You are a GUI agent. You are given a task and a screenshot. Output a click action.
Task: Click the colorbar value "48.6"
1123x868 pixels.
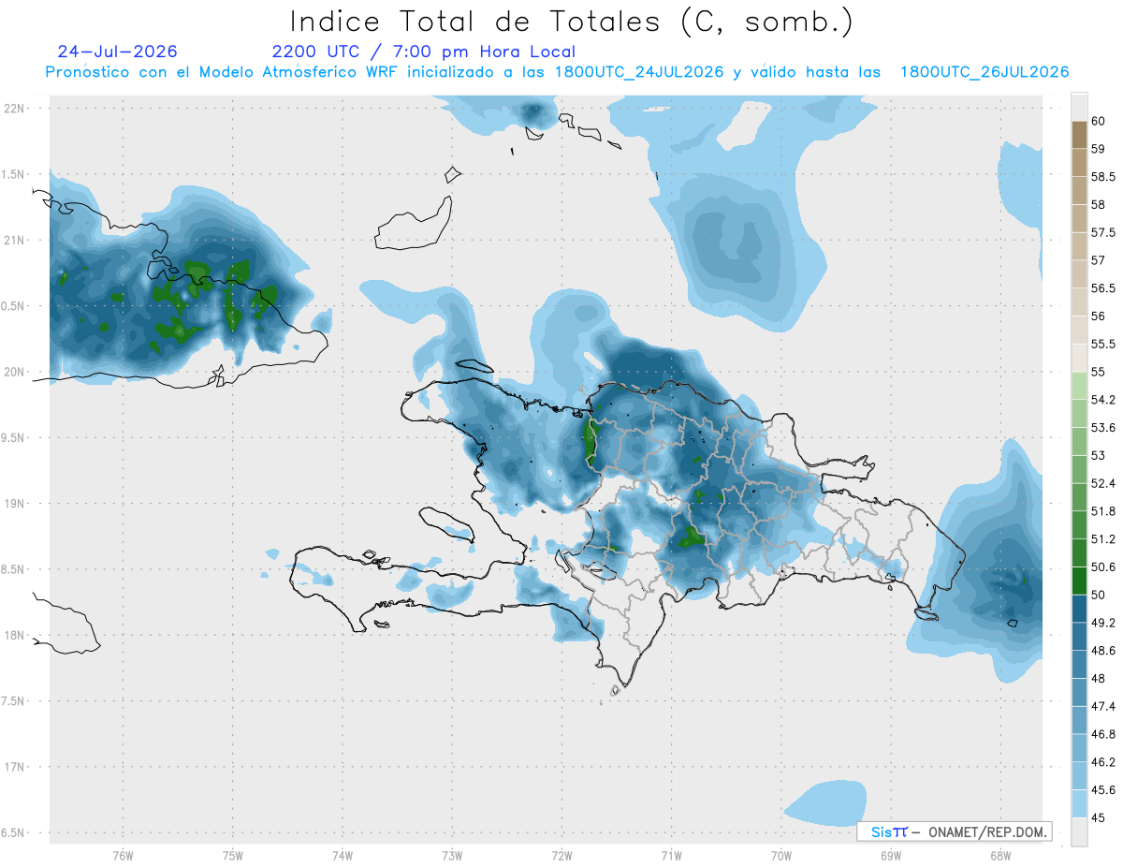pos(1103,651)
